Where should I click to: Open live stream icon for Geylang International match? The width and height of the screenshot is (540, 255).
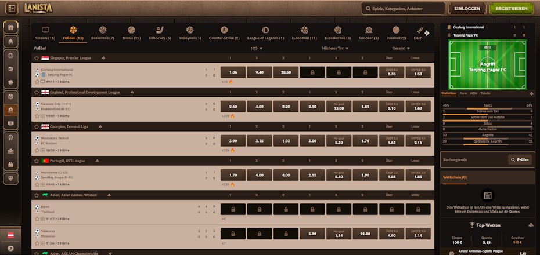pyautogui.click(x=43, y=82)
